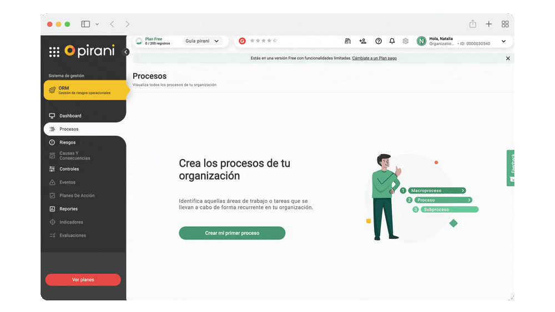Open the ORM management system selector
Screen dimensions: 555x312
click(x=84, y=90)
